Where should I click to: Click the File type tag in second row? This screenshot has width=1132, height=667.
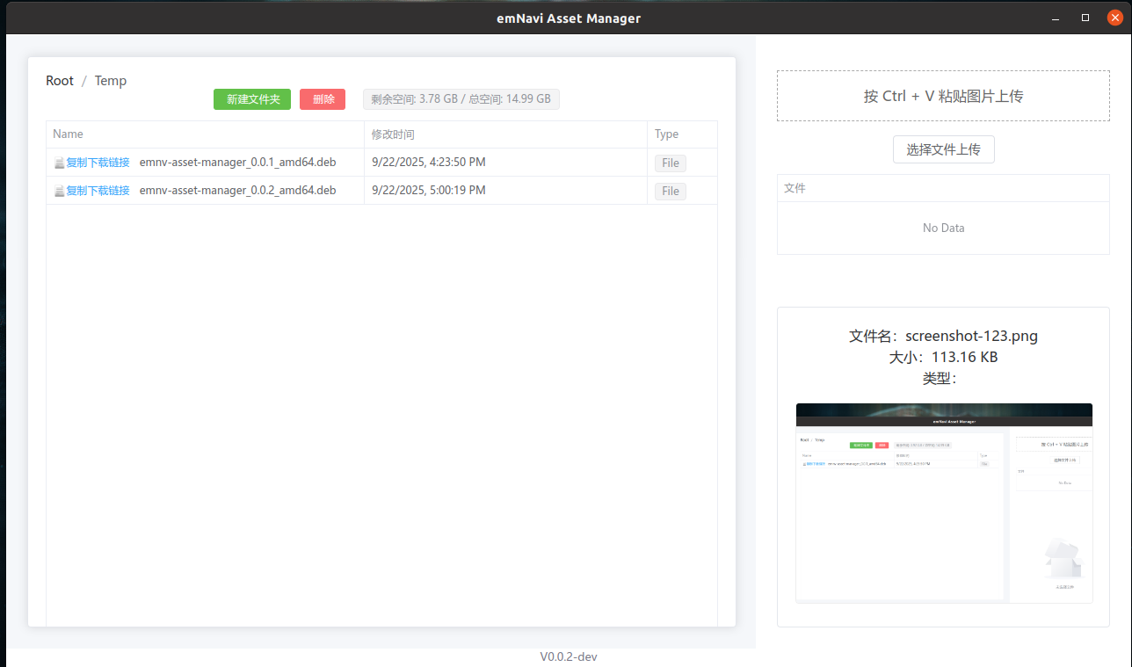pyautogui.click(x=670, y=192)
